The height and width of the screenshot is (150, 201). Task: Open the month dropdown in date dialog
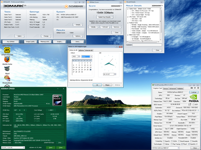click(x=91, y=57)
